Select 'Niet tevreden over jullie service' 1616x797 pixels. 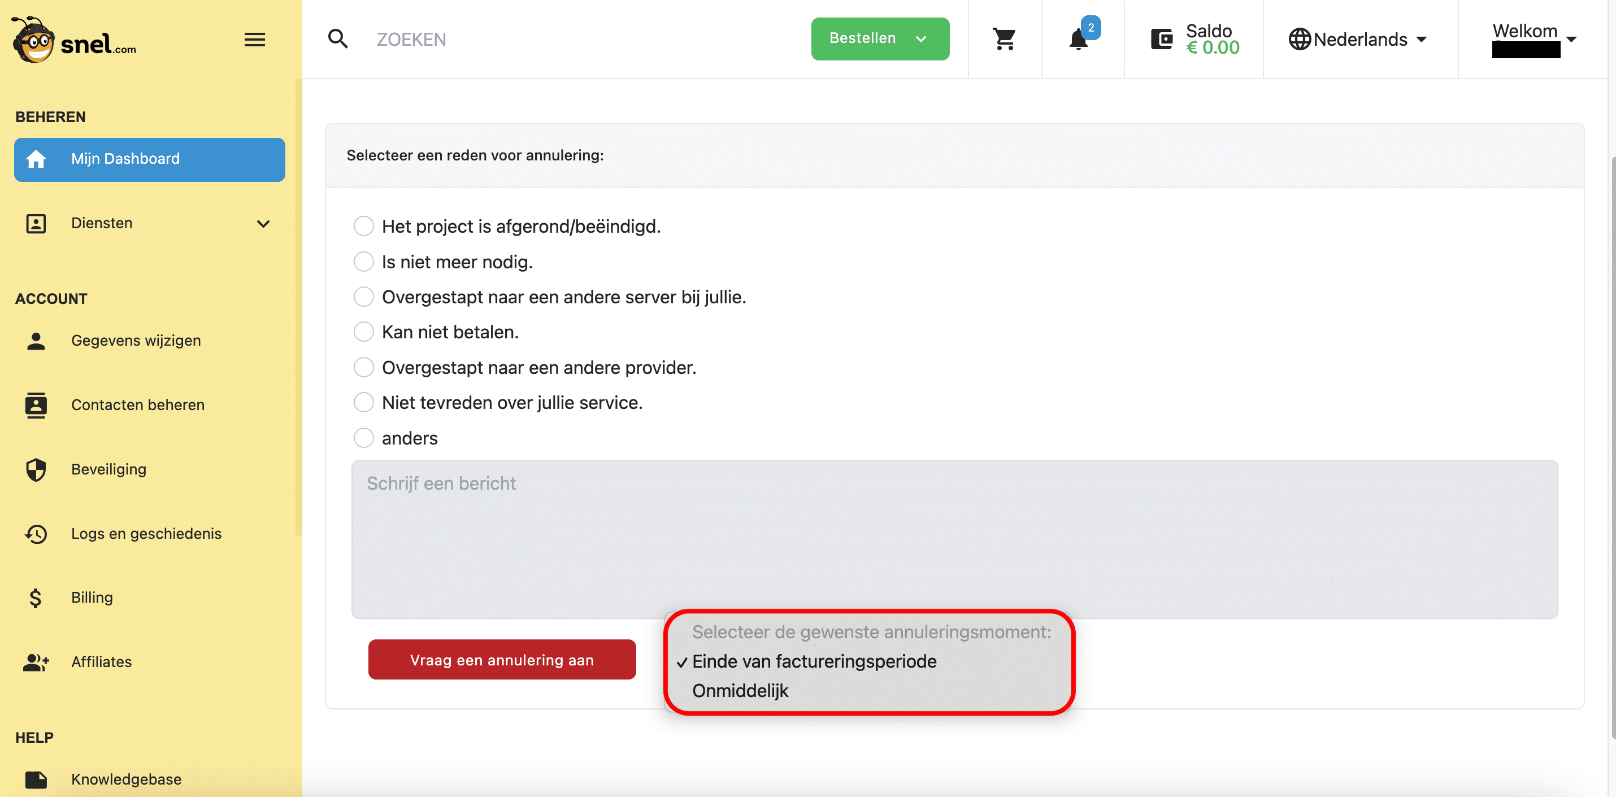click(364, 403)
